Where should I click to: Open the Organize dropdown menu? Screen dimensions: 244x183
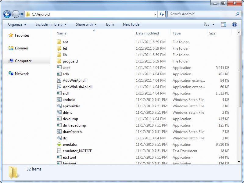(x=17, y=24)
